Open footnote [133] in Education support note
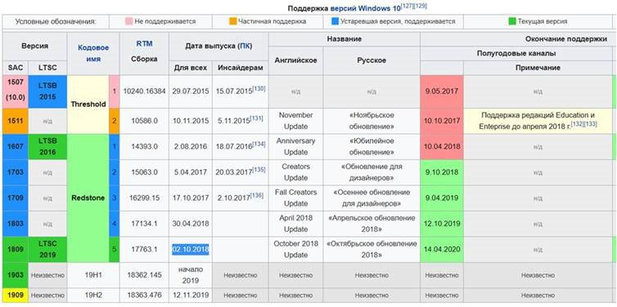Screen dimensions: 617x307 click(x=590, y=124)
